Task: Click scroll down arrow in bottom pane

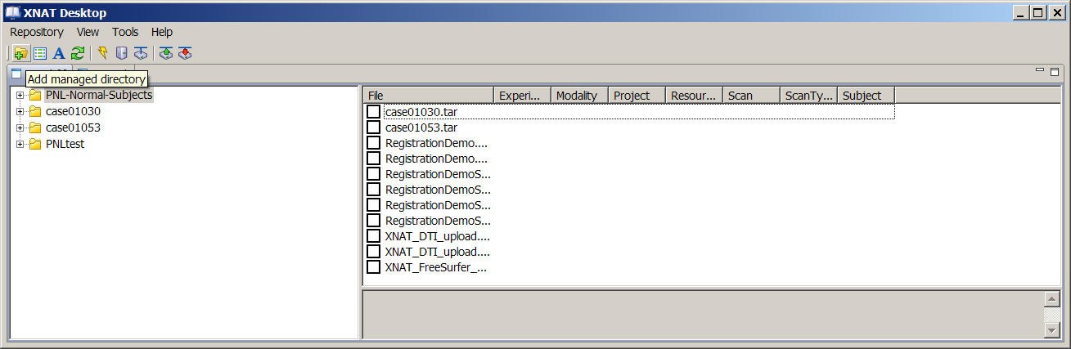Action: (x=1052, y=329)
